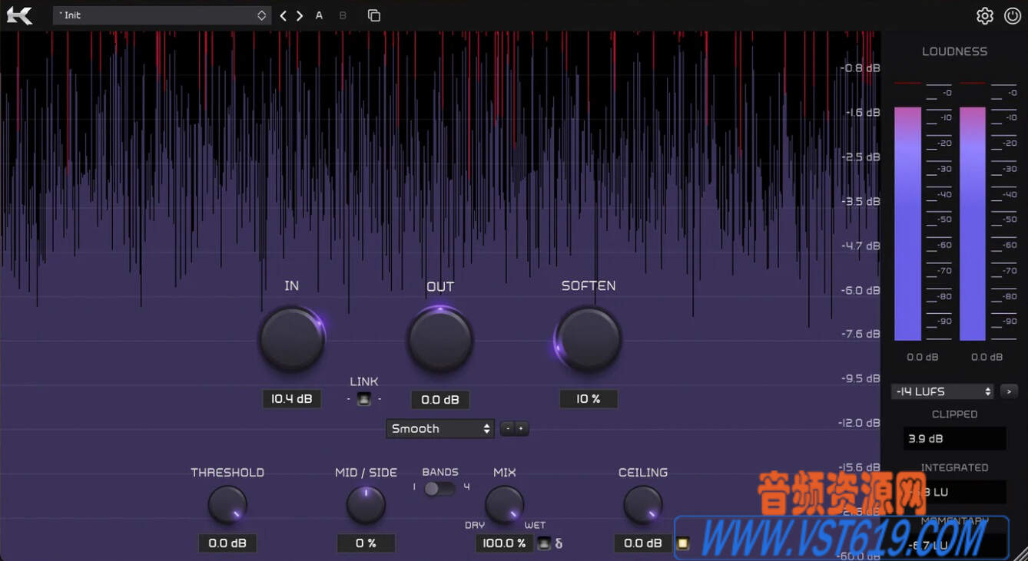Click the -6.0 dB scale label

pos(861,290)
